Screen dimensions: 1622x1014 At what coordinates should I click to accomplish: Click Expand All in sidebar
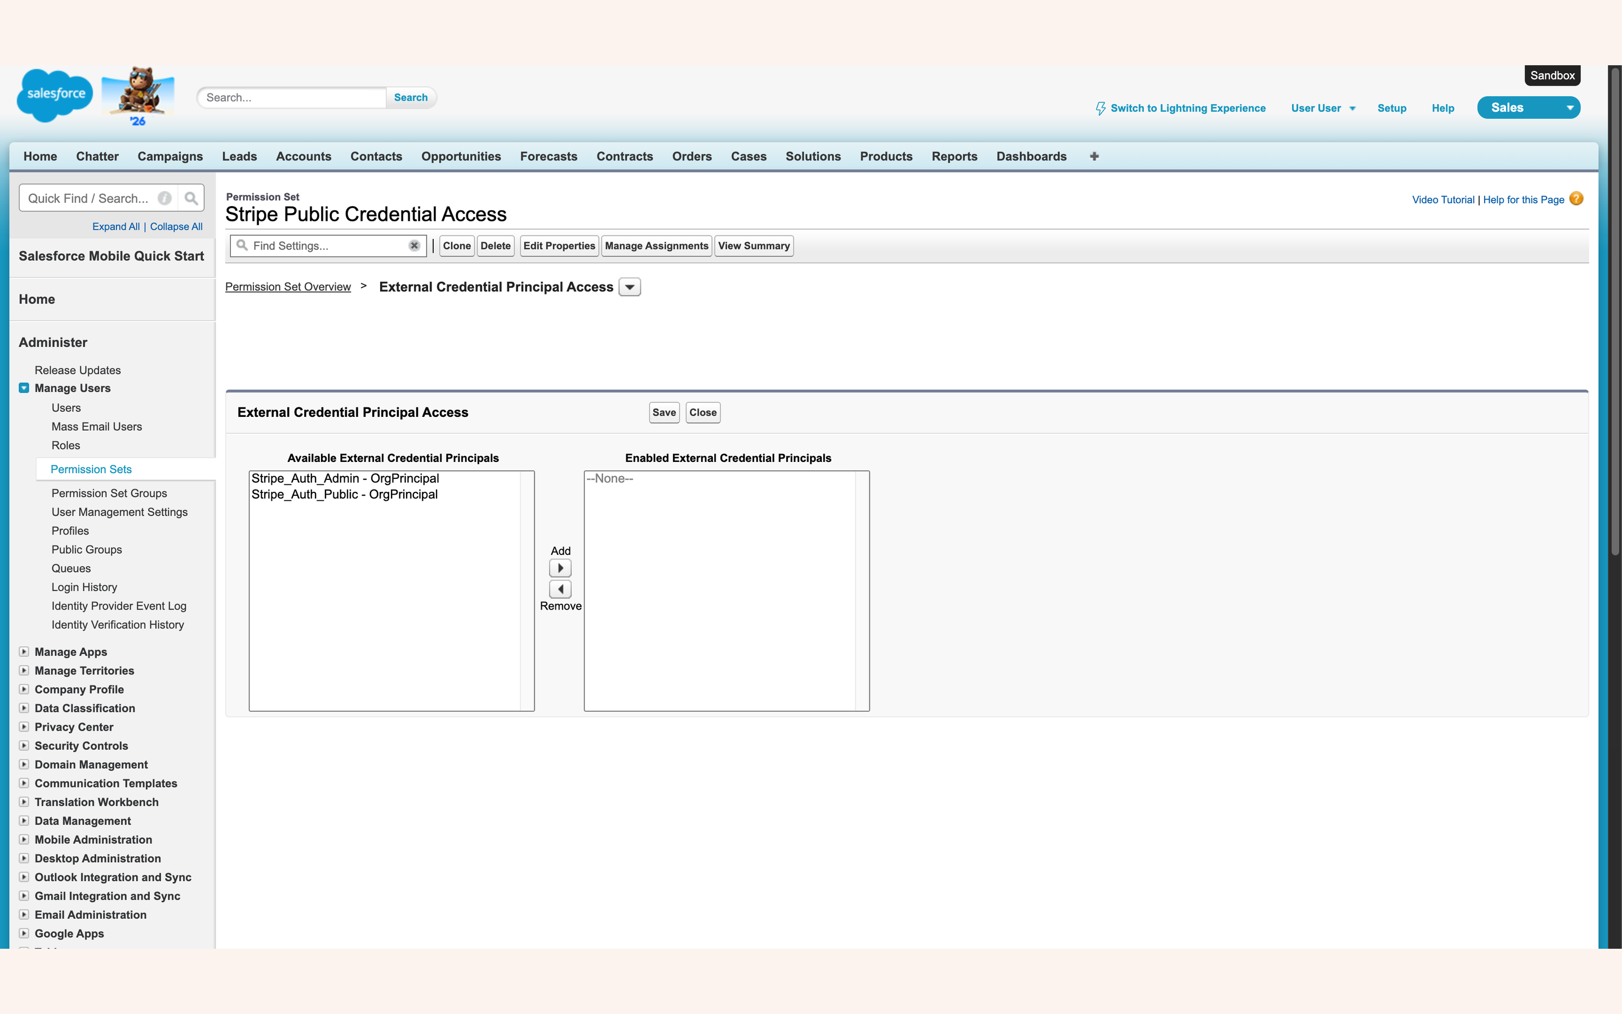pos(116,226)
